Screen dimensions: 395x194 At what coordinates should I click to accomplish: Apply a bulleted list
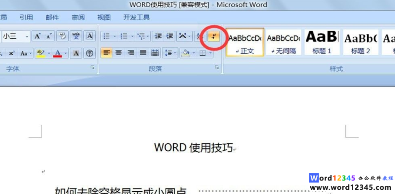tap(107, 36)
